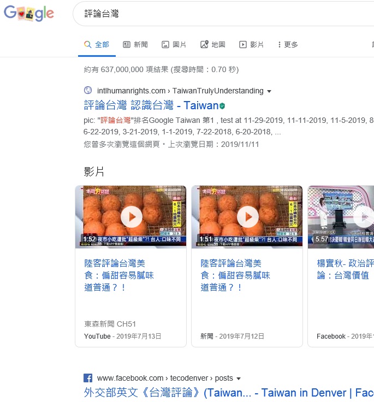
Task: Switch to the 影片 videos tab
Action: 252,45
